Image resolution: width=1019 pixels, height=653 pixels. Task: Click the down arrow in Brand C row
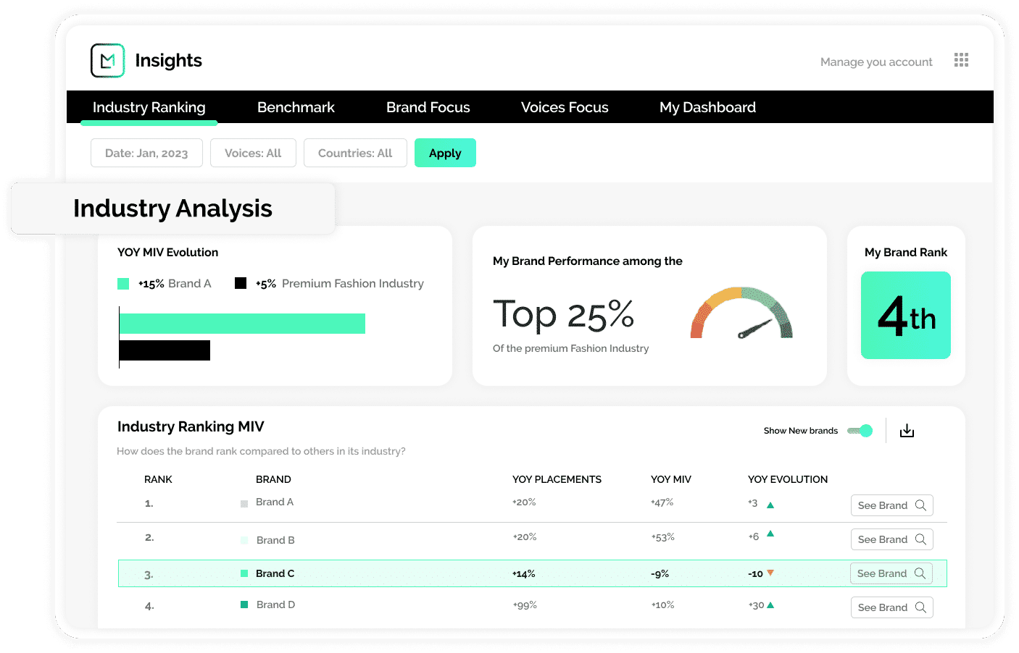(770, 573)
